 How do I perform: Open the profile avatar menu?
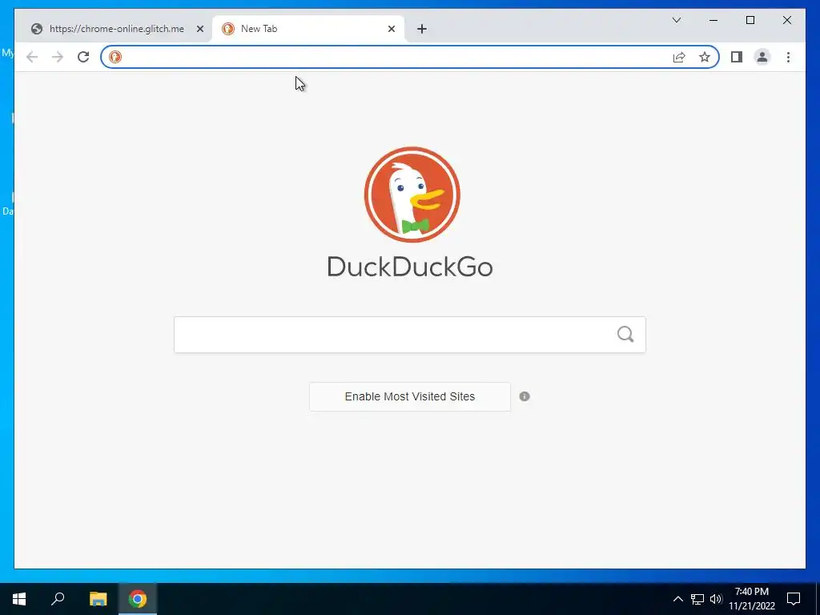coord(762,57)
